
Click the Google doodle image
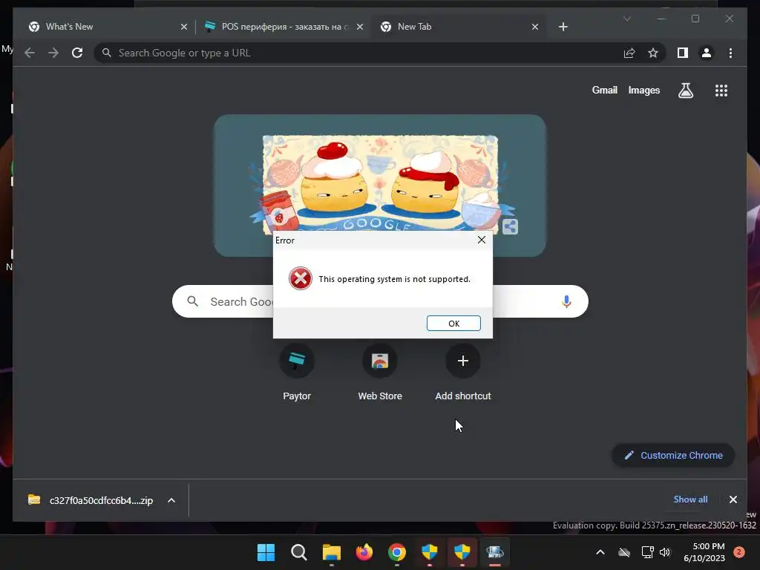click(x=380, y=184)
